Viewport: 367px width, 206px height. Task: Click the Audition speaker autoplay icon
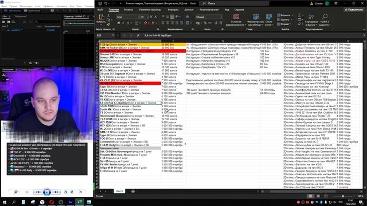pos(37,63)
